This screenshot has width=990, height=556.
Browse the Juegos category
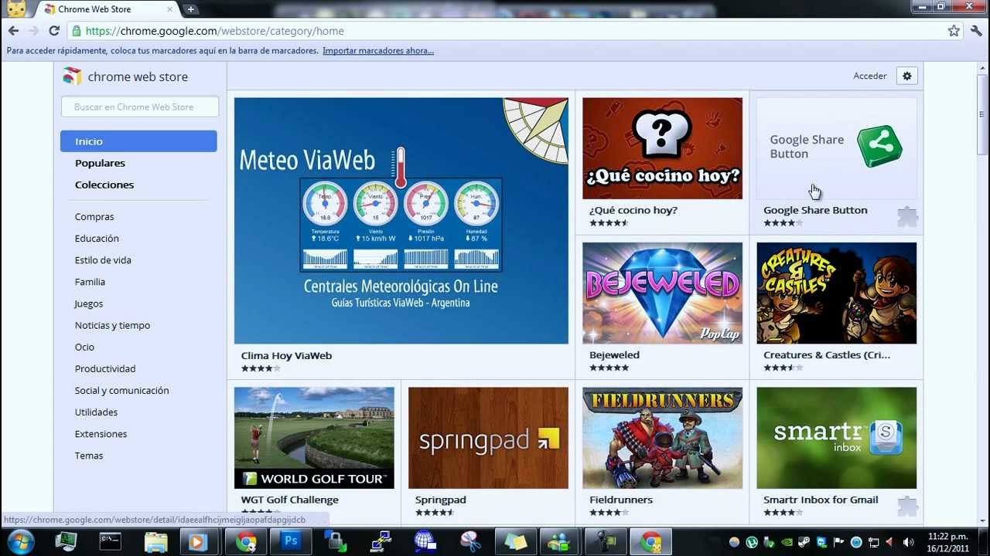[89, 303]
